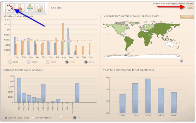The height and width of the screenshot is (123, 196).
Task: Enable the 2006 checkbox in Monthly Sales
Action: coord(10,62)
